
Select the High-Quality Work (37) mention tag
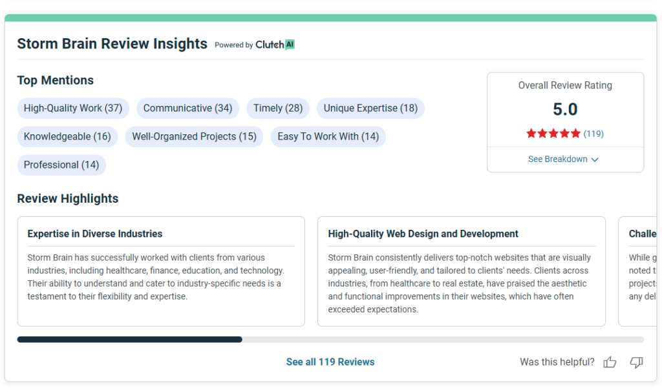[73, 108]
